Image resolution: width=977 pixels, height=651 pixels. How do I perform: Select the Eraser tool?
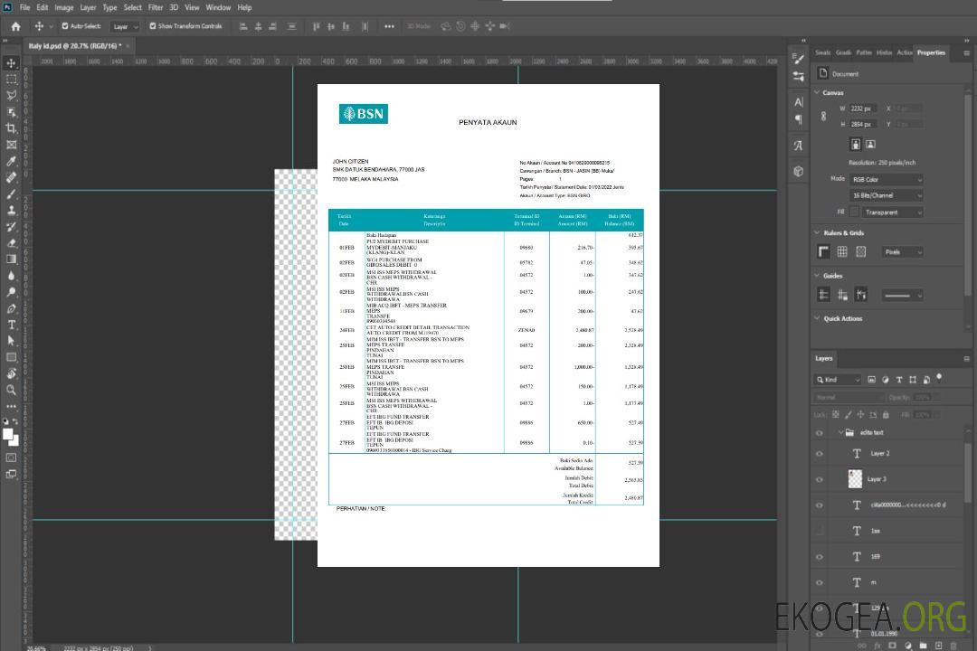(x=11, y=243)
